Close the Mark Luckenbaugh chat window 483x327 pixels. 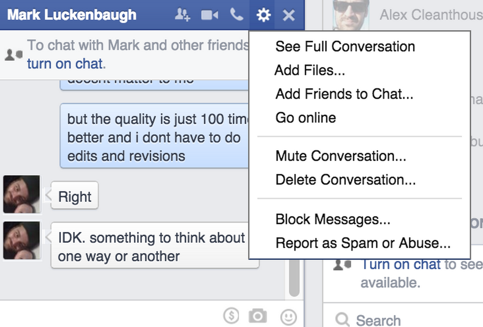[x=289, y=15]
